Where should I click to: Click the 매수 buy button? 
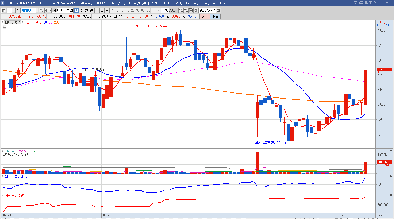tap(204, 16)
